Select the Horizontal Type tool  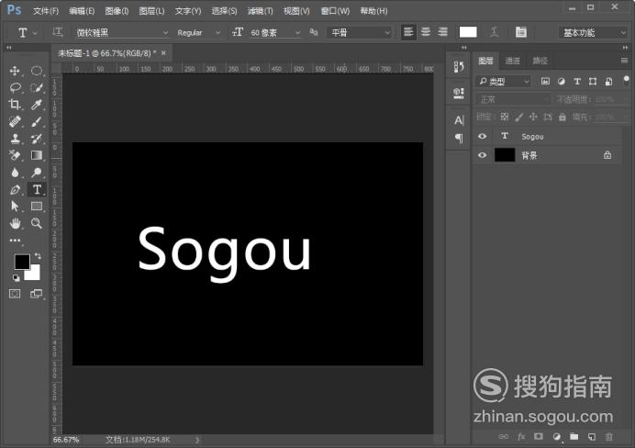(37, 189)
